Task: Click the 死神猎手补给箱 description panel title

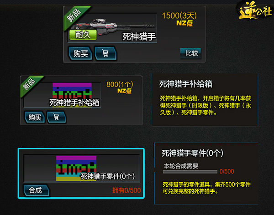Action: 186,84
